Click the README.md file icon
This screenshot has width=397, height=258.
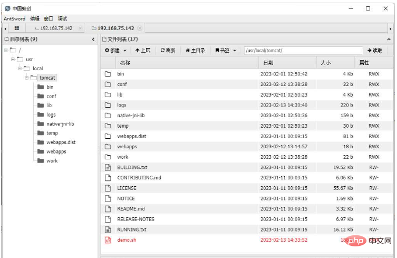coord(108,209)
